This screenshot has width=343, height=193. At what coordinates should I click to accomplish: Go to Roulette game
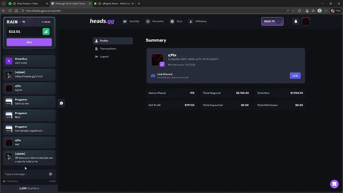tap(155, 21)
